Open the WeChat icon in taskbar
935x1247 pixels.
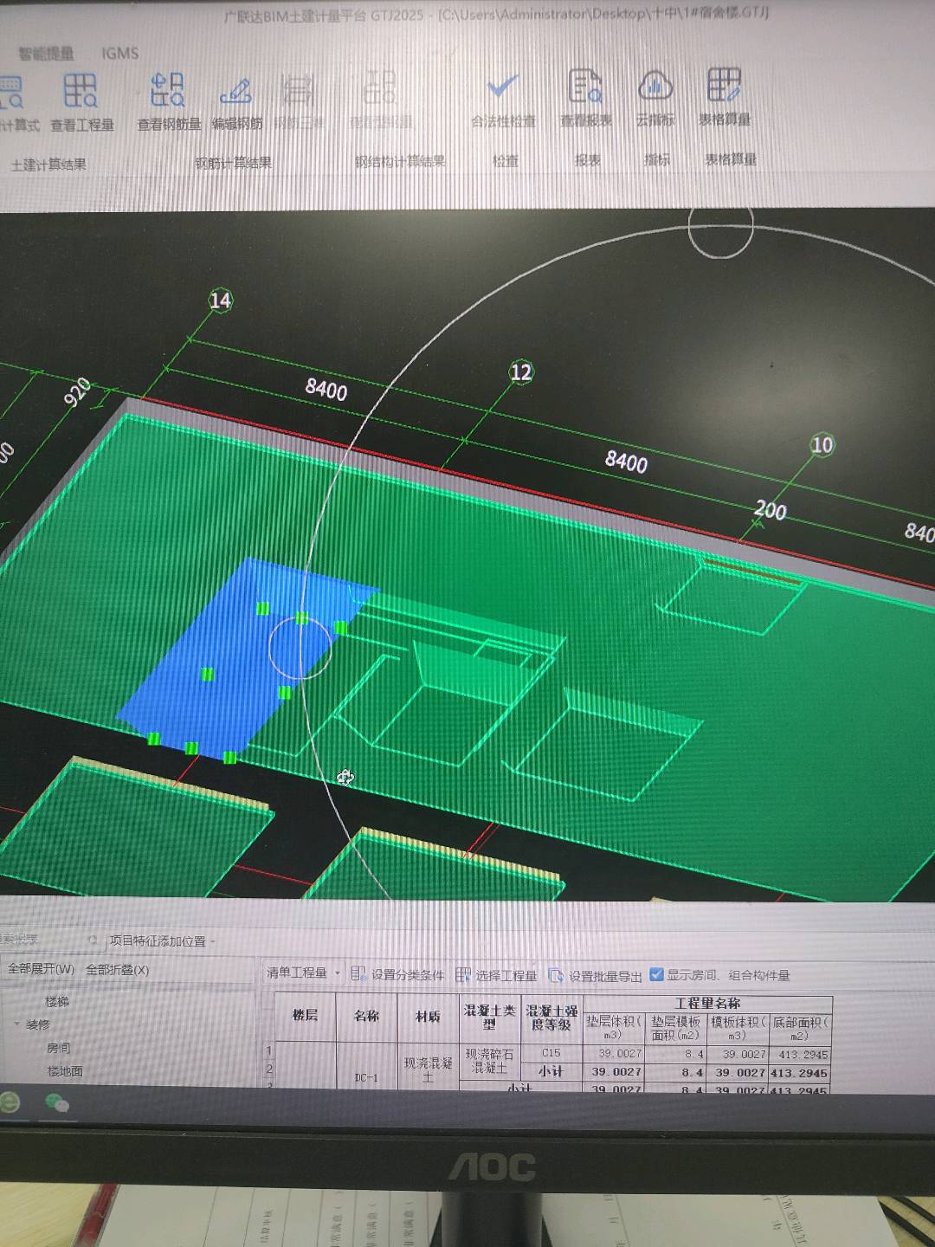(x=57, y=1103)
